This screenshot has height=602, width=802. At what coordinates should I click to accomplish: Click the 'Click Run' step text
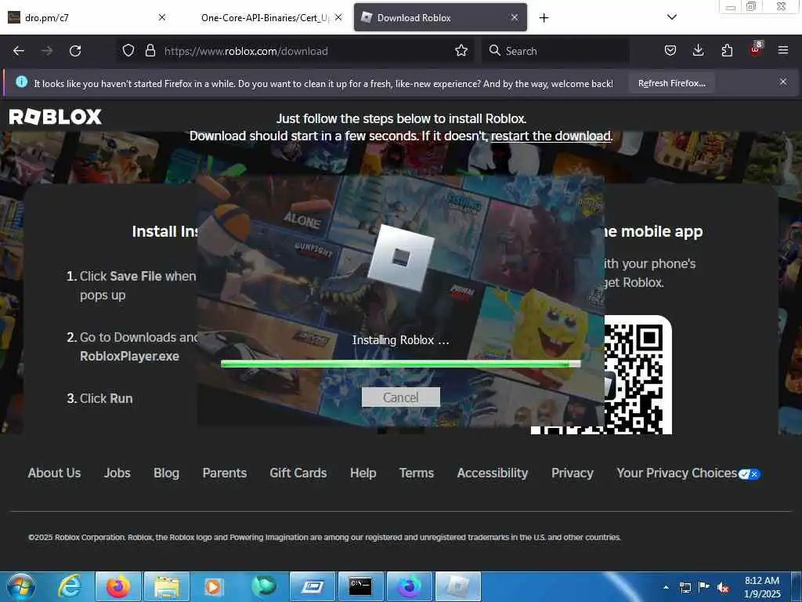point(106,398)
